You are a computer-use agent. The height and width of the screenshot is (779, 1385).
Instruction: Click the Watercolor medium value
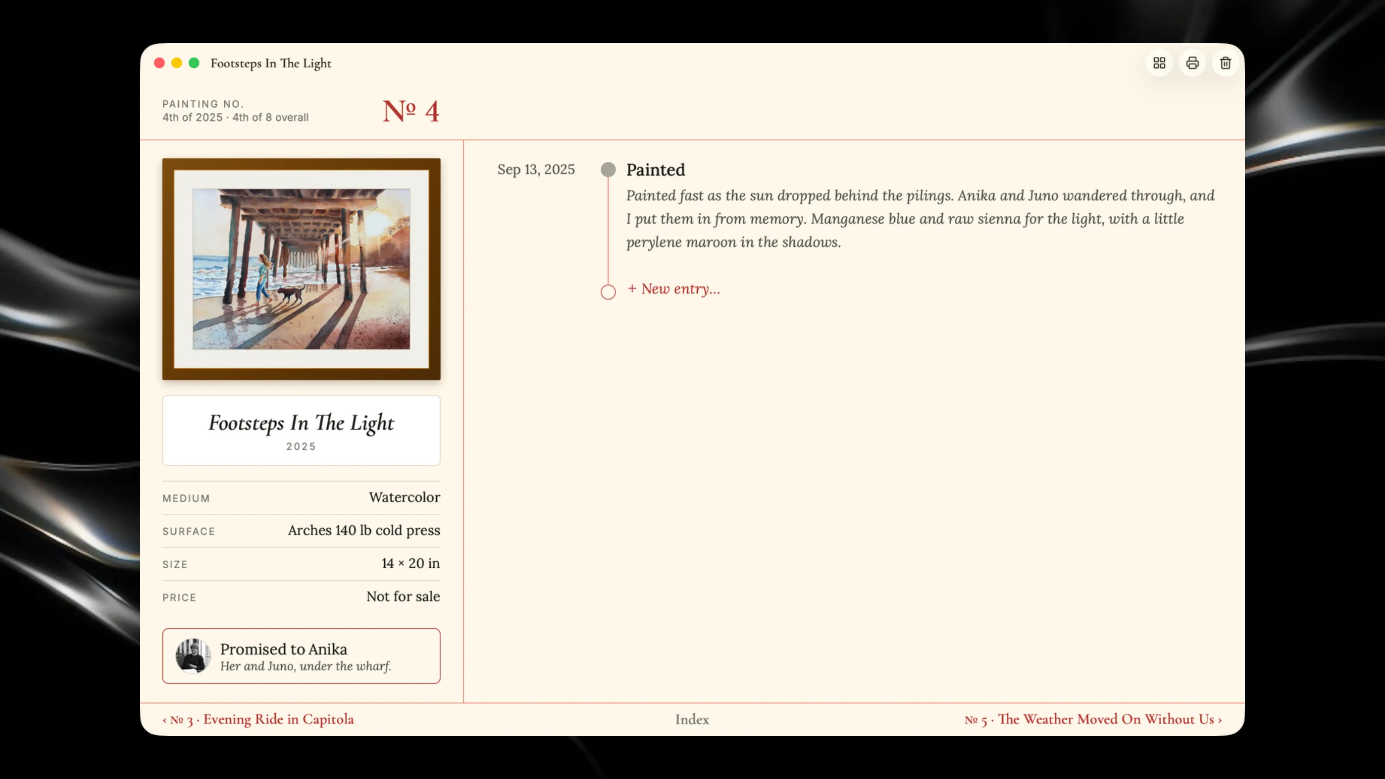tap(404, 497)
